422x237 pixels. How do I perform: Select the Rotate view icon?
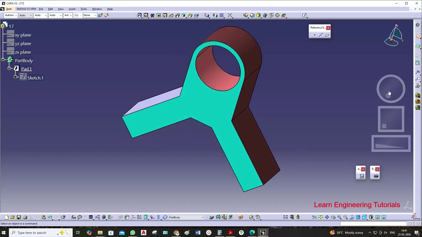[x=333, y=217]
